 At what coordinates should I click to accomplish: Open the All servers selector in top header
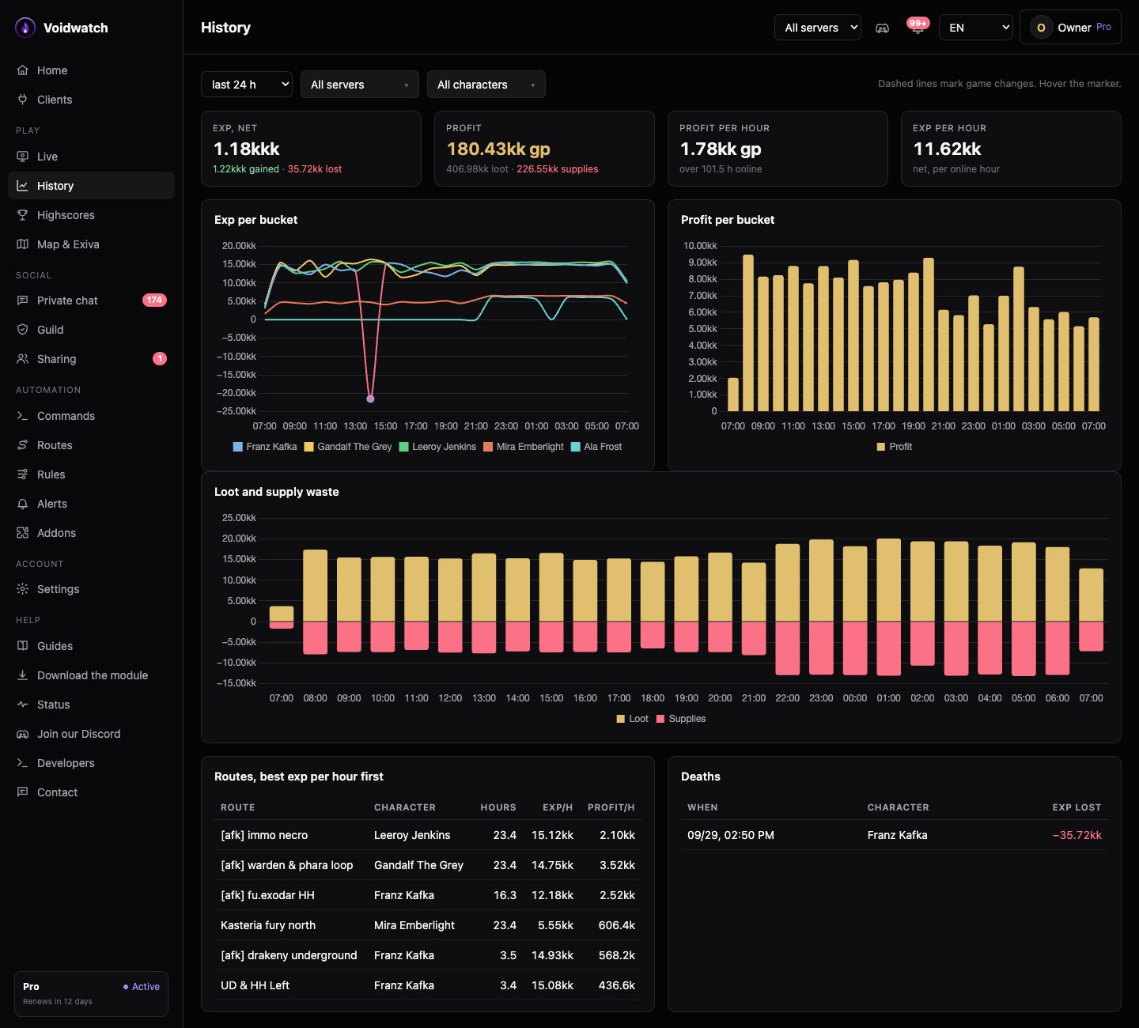point(818,28)
